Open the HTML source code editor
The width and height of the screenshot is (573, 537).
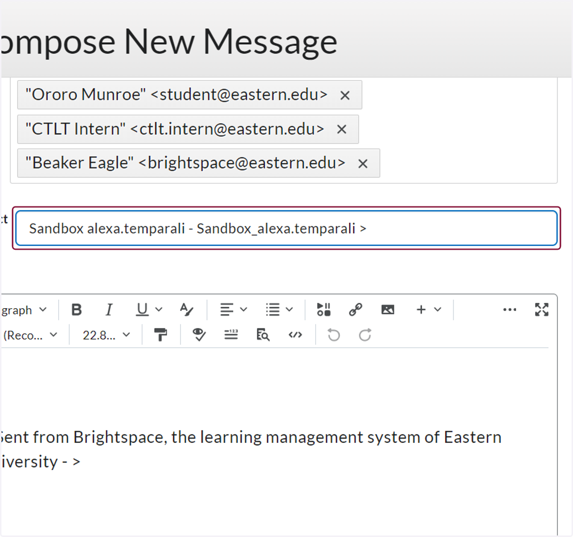point(296,335)
